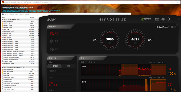Select the GPU Video Encode 1 Usage row
This screenshot has width=181, height=92.
point(20,47)
